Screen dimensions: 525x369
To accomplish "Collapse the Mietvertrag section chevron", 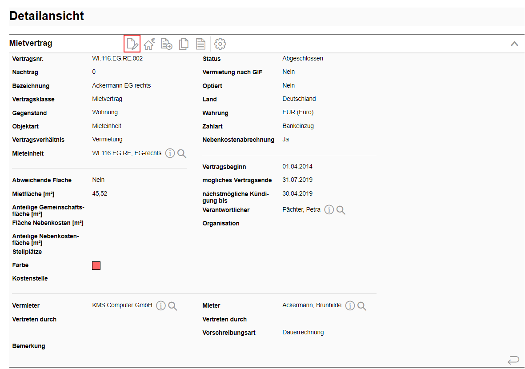I will 514,44.
